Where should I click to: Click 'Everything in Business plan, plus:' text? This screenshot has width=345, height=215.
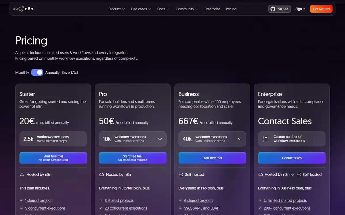pyautogui.click(x=285, y=188)
